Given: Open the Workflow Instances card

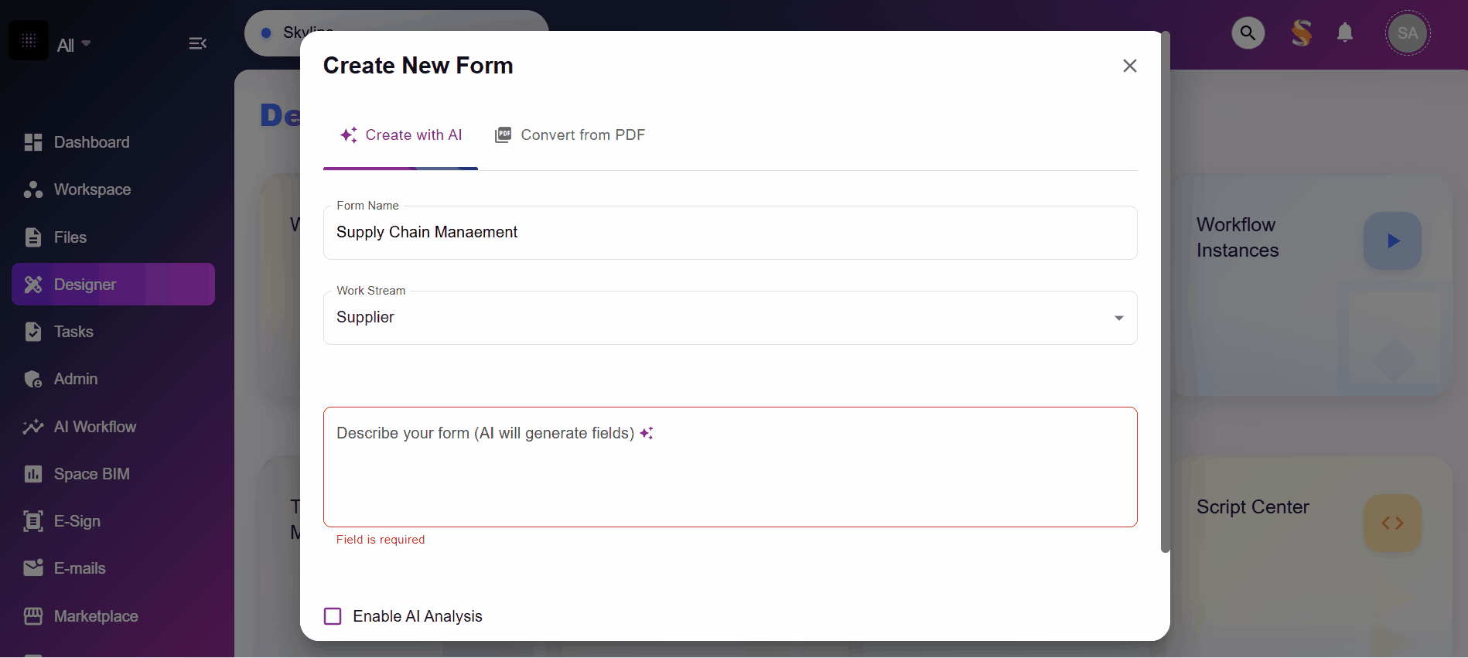Looking at the screenshot, I should pyautogui.click(x=1313, y=285).
